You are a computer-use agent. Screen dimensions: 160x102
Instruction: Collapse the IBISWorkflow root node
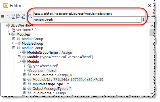3,25
